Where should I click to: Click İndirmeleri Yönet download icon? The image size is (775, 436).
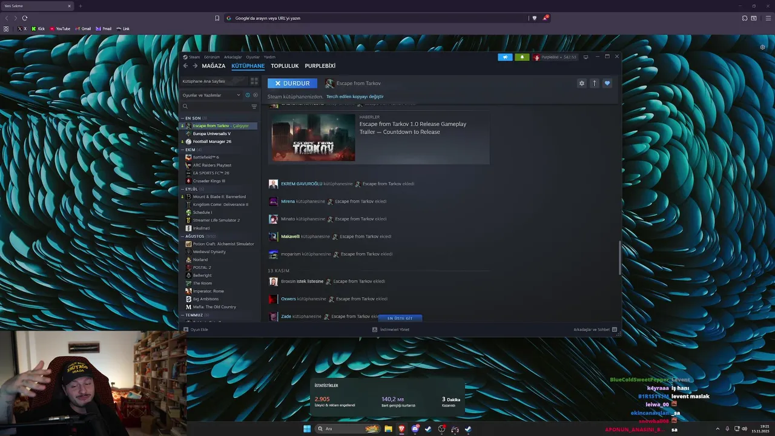coord(375,329)
